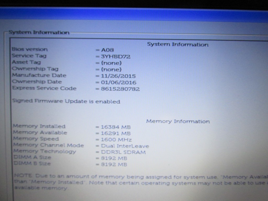Select the 'Memory Speed' label
268x201 pixels.
point(36,139)
